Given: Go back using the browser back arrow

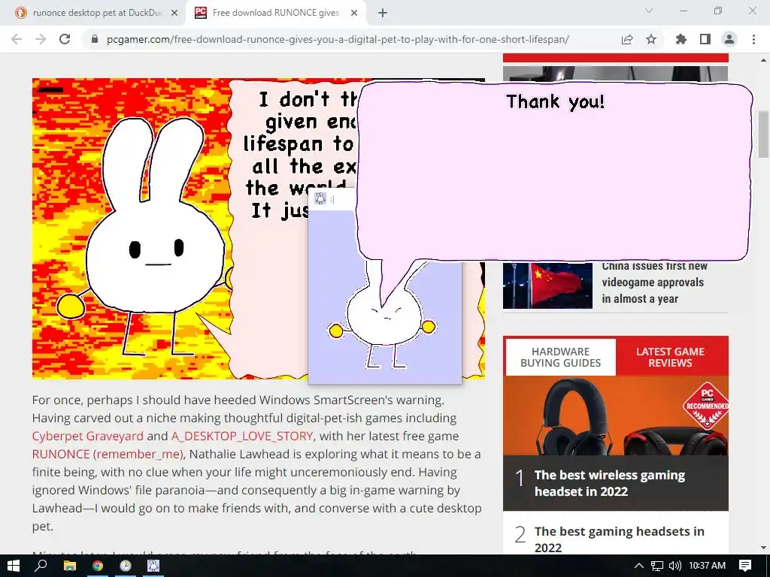Looking at the screenshot, I should pos(17,39).
